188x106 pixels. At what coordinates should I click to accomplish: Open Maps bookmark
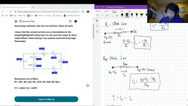click(13, 16)
